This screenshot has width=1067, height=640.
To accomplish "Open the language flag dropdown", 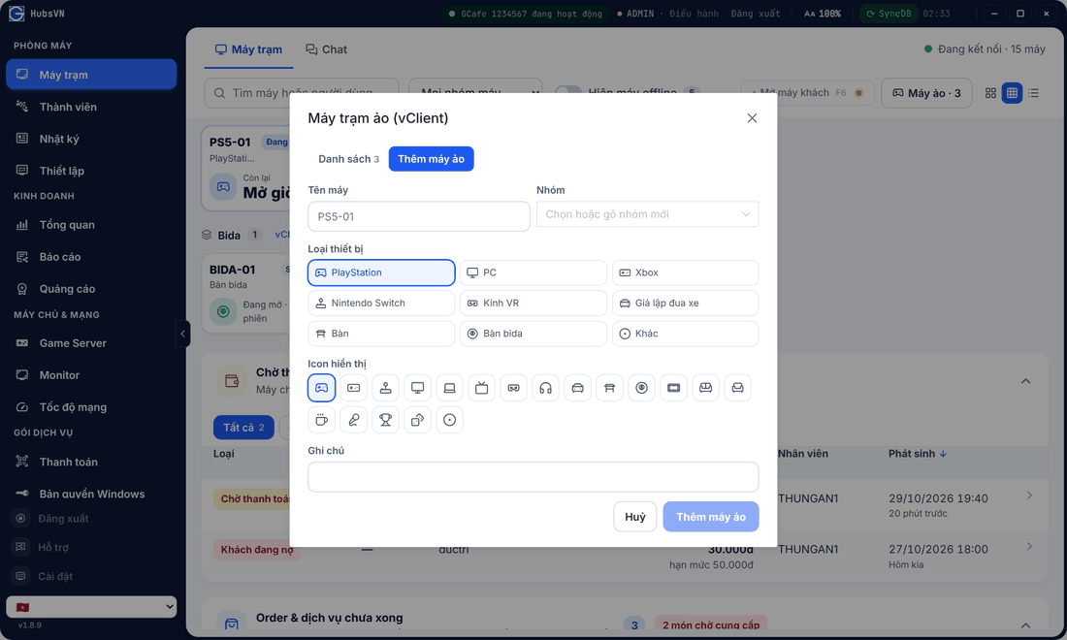I will pos(91,607).
